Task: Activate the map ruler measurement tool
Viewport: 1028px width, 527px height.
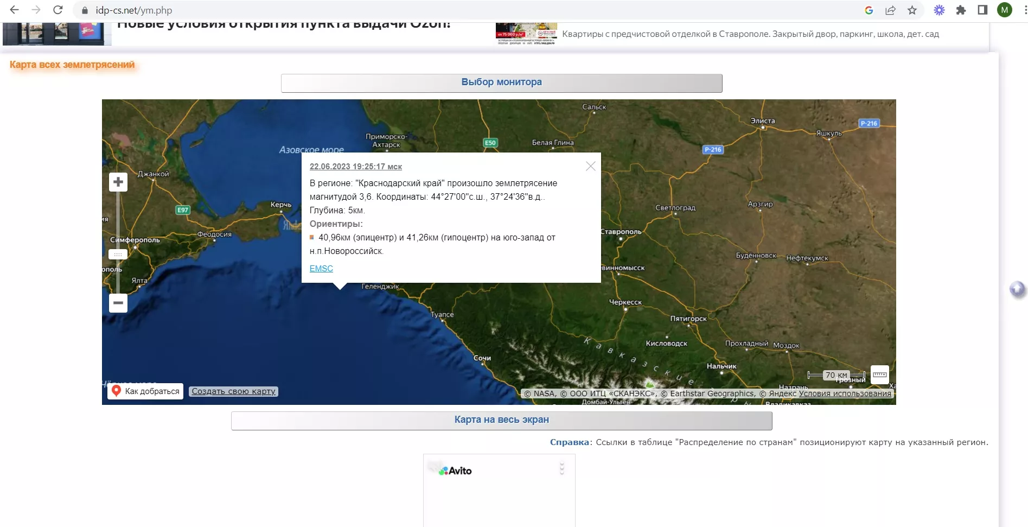Action: tap(879, 375)
